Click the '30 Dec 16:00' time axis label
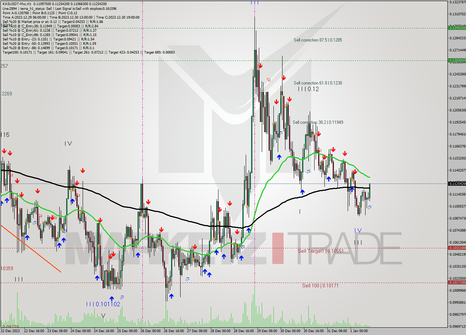This screenshot has height=335, width=466. click(x=313, y=331)
